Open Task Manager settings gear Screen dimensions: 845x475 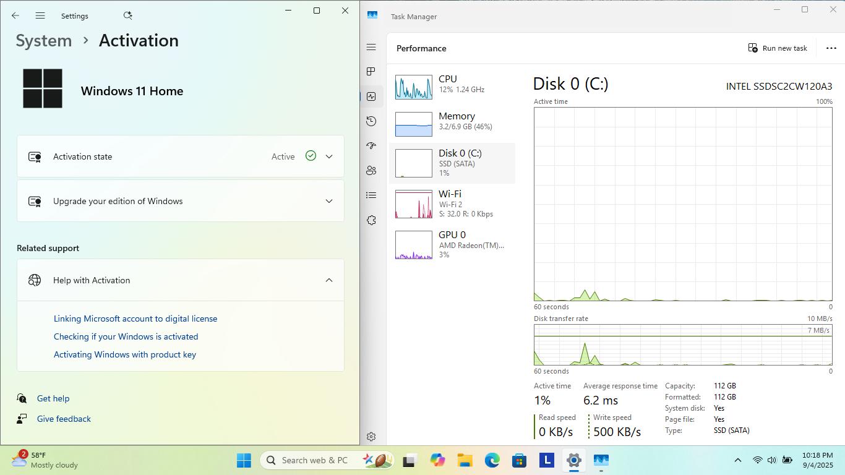click(x=371, y=437)
